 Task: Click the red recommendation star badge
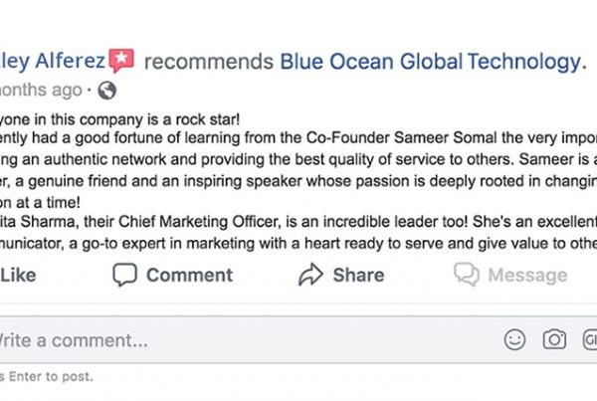click(121, 60)
